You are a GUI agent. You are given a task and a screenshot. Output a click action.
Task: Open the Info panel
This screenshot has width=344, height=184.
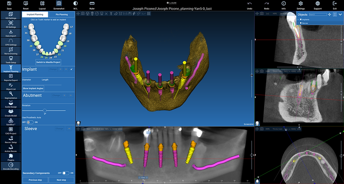click(284, 4)
